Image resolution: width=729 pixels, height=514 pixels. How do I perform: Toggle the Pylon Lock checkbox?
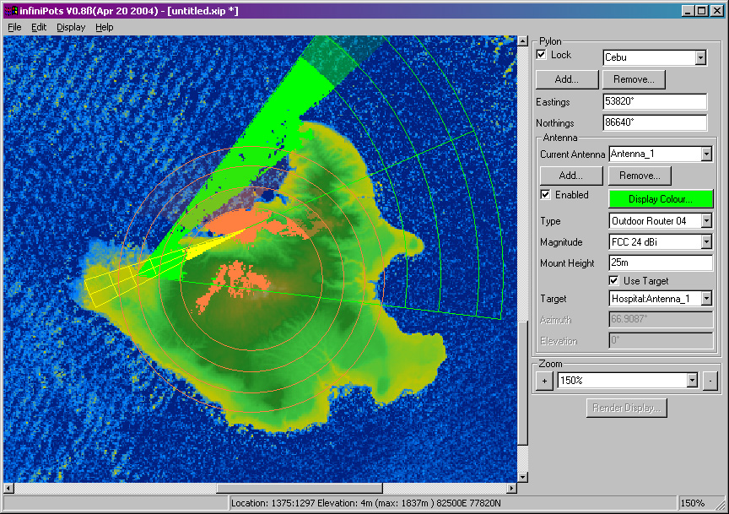point(542,55)
